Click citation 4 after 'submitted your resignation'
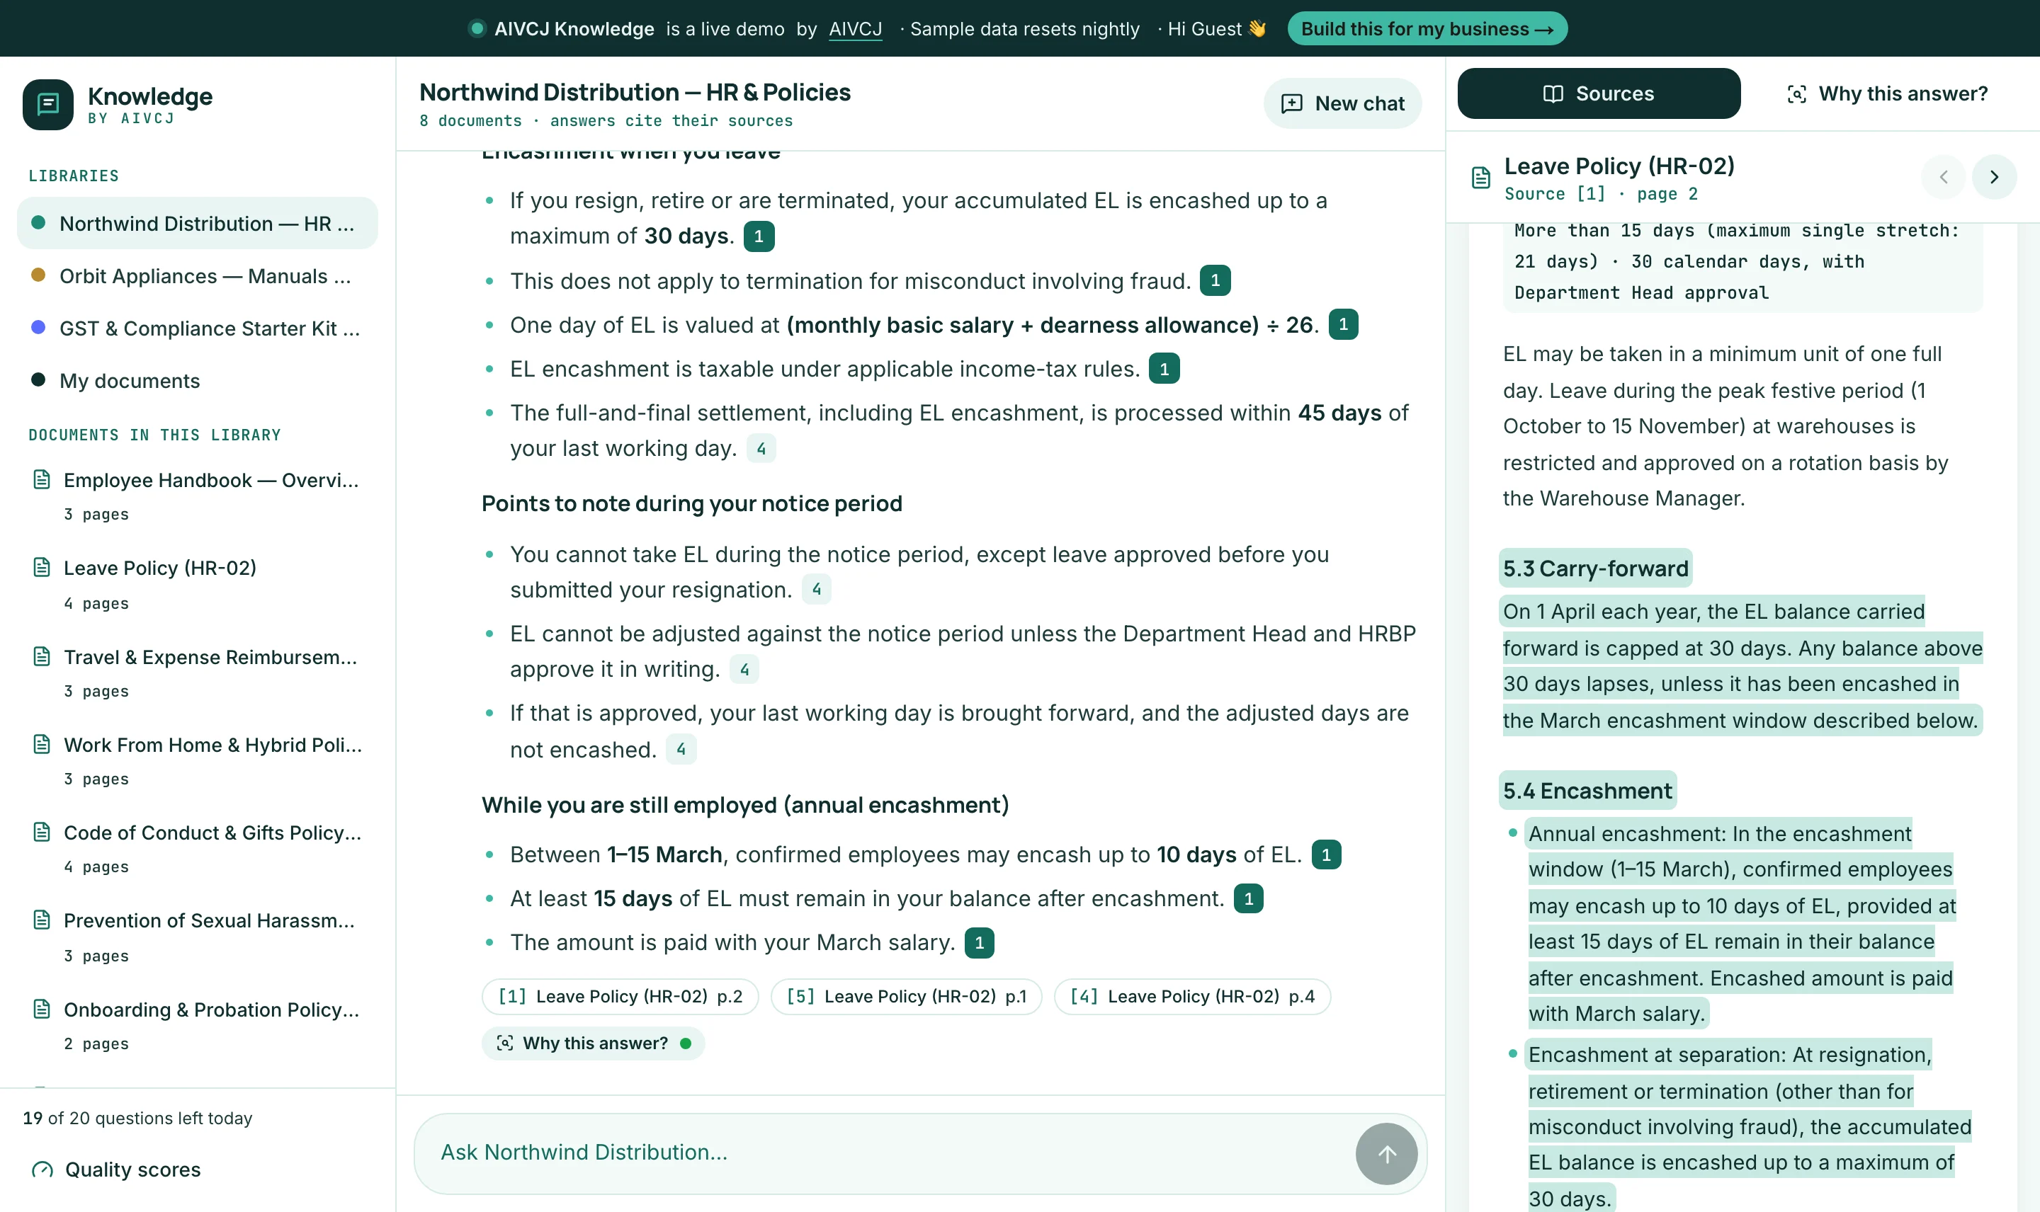 tap(816, 589)
